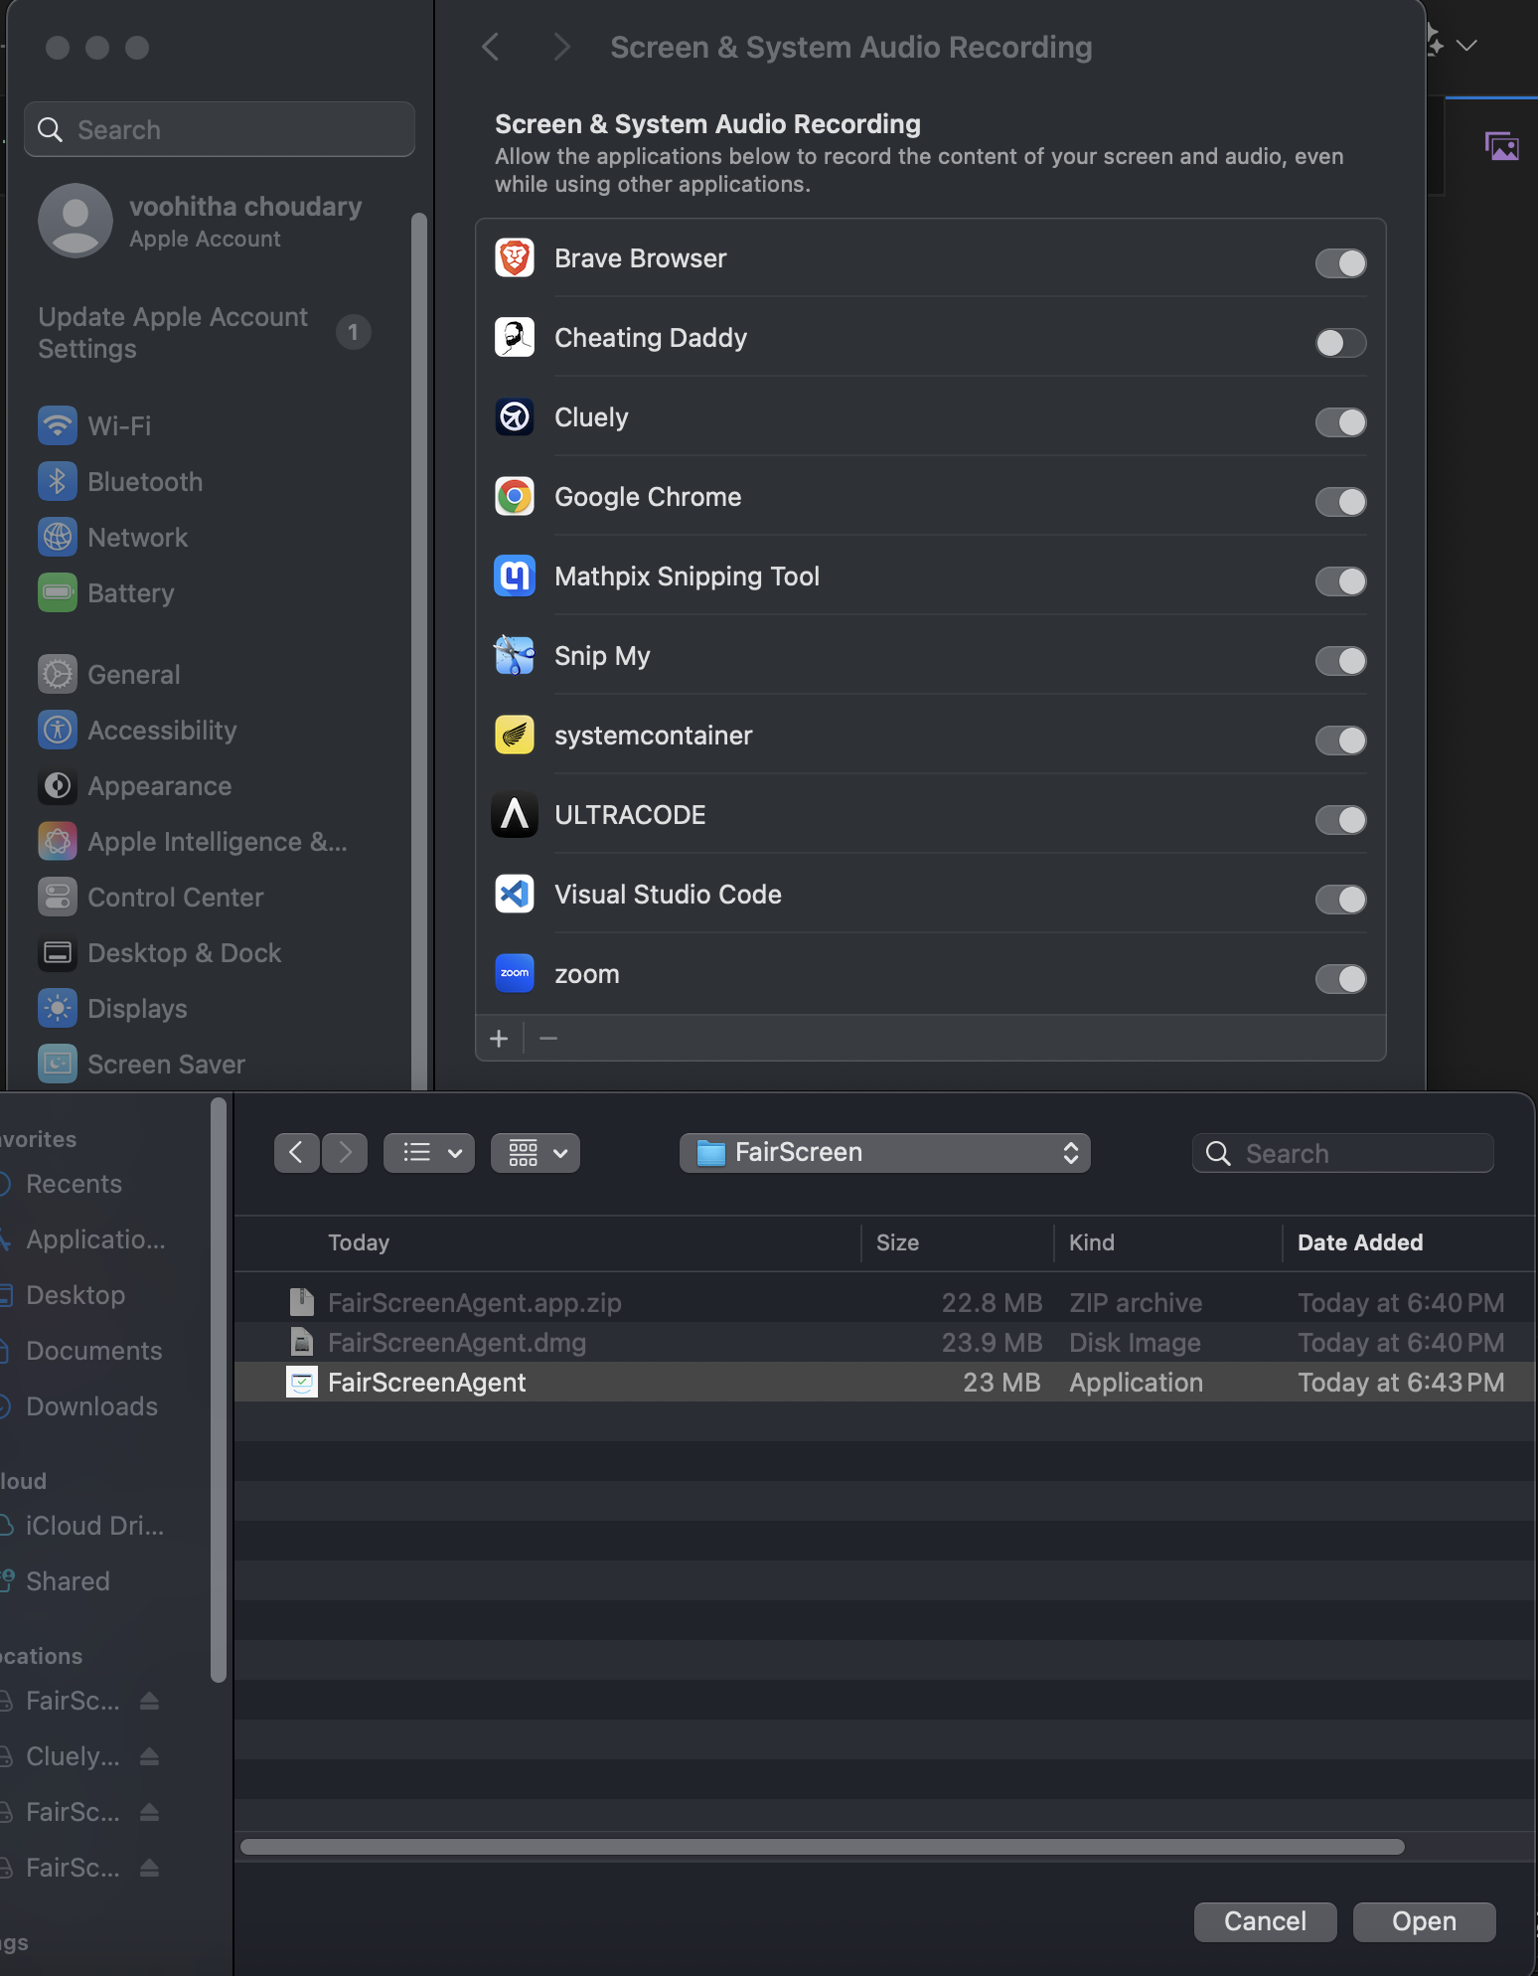Open Network settings in sidebar
The image size is (1538, 1976).
112,537
